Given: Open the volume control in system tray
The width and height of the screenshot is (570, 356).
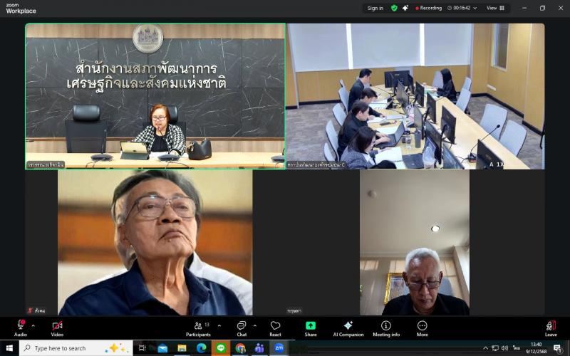Looking at the screenshot, I should tap(504, 348).
